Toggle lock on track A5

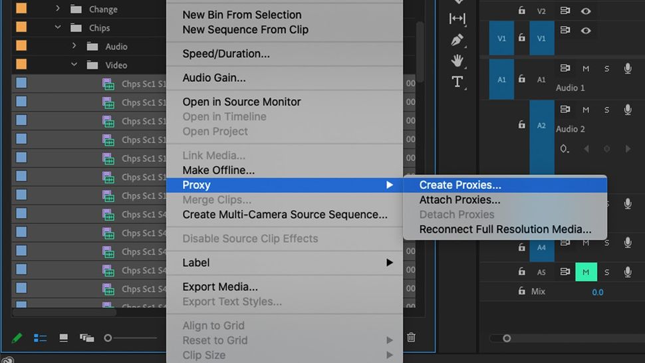tap(521, 272)
